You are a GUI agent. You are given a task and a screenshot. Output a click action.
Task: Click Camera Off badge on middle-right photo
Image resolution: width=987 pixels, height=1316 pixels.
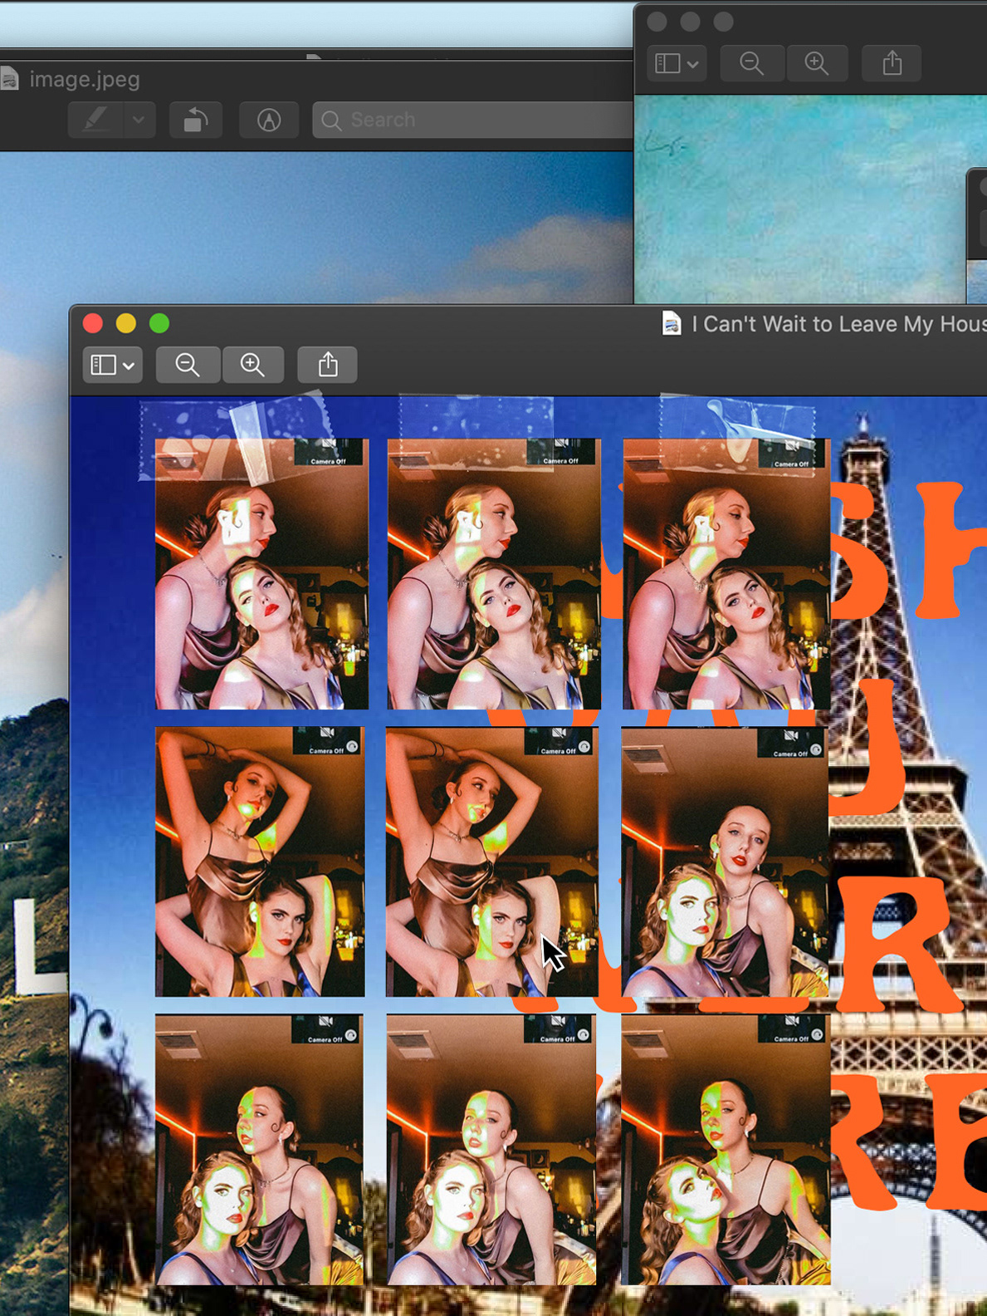[x=791, y=743]
